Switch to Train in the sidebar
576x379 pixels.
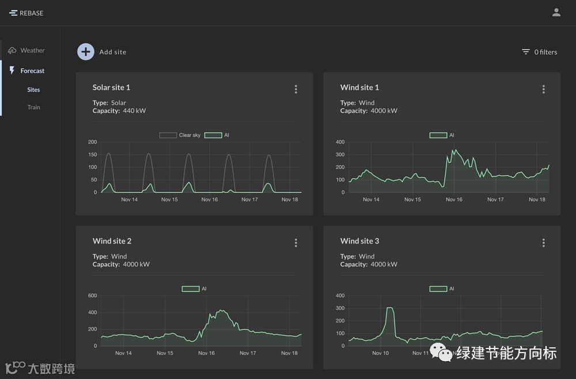[33, 107]
